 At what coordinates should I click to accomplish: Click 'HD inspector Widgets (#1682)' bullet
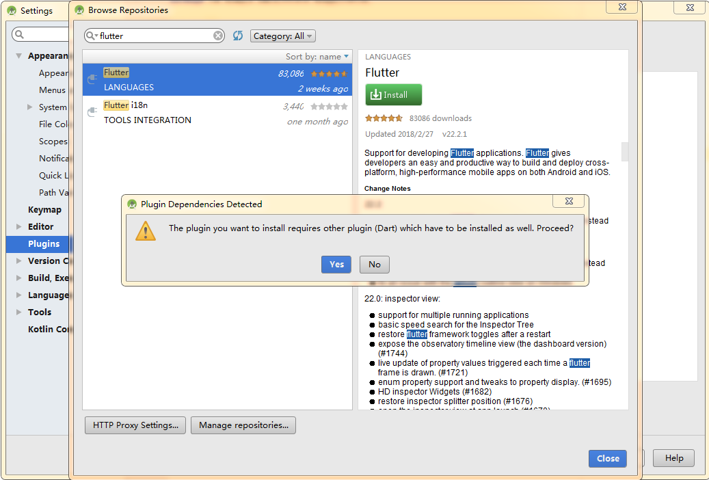[435, 392]
